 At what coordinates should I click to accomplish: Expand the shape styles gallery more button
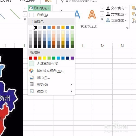(x=25, y=19)
